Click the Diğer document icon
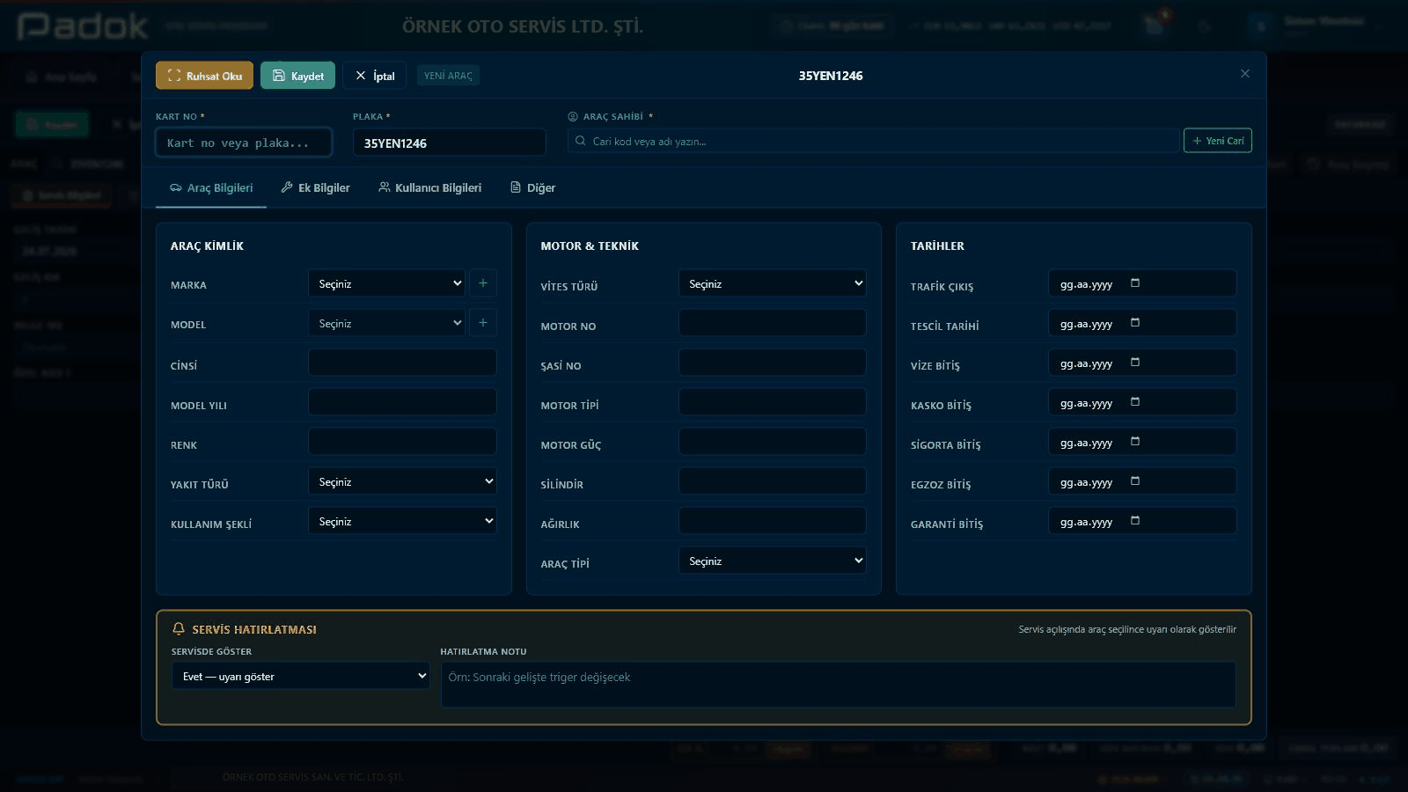The height and width of the screenshot is (792, 1408). (516, 187)
